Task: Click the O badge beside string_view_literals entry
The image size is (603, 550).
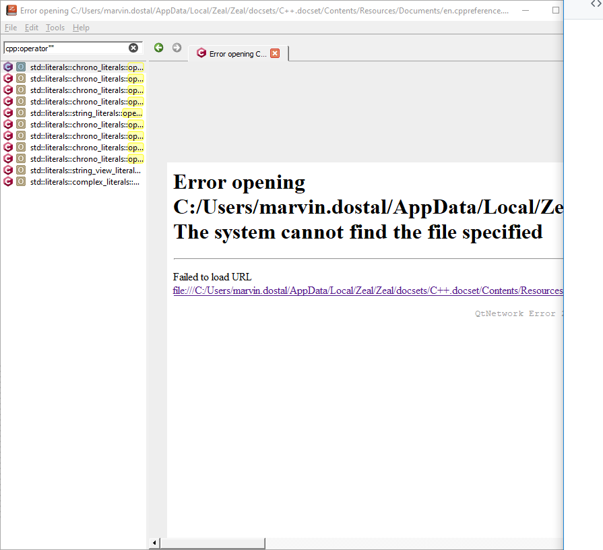Action: click(x=20, y=170)
